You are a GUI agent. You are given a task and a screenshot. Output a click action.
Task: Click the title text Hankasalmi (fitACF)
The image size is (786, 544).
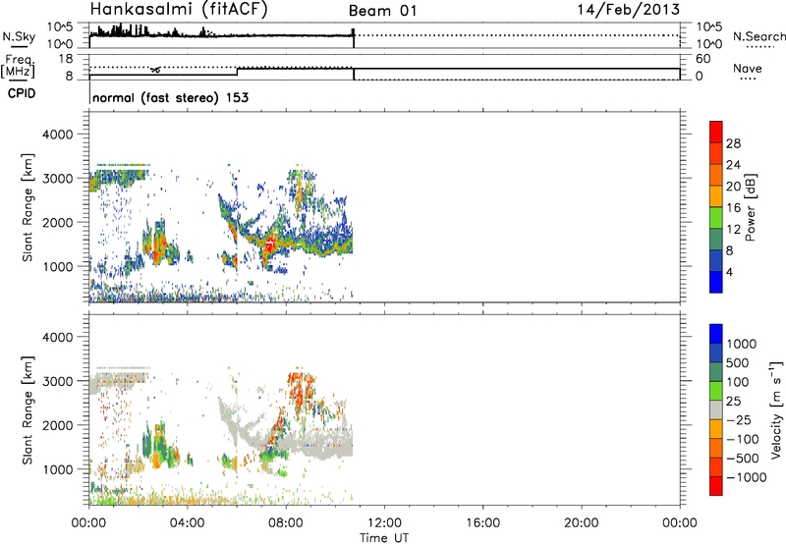pyautogui.click(x=179, y=10)
